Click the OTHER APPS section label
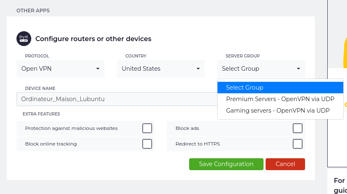 33,11
